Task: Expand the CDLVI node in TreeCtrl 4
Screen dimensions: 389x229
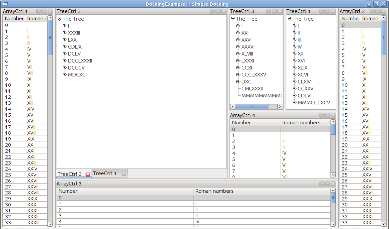Action: pyautogui.click(x=294, y=96)
